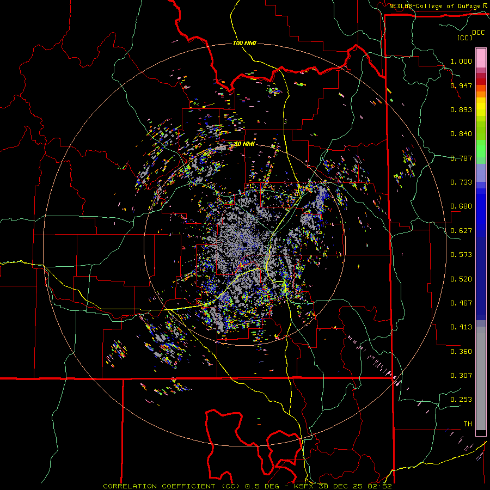This screenshot has width=490, height=490.
Task: Click the 0.520 scale value
Action: click(x=461, y=279)
